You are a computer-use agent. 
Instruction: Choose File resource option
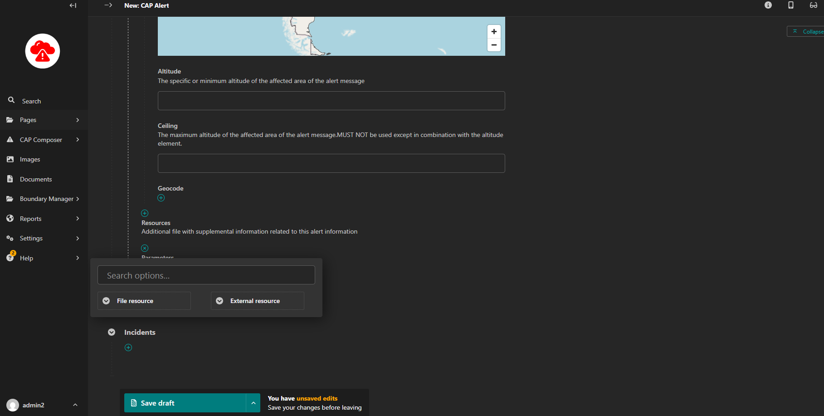(144, 301)
